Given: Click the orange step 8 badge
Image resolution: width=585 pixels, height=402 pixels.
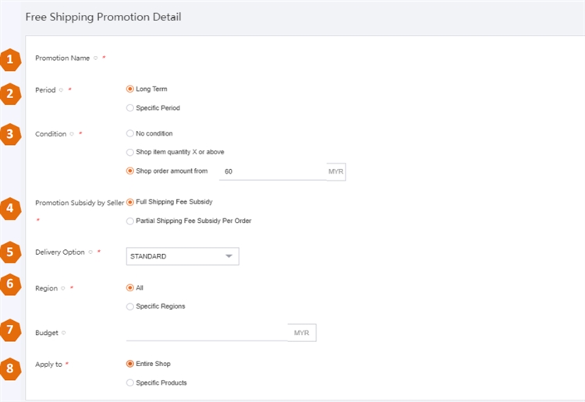Looking at the screenshot, I should click(x=10, y=368).
